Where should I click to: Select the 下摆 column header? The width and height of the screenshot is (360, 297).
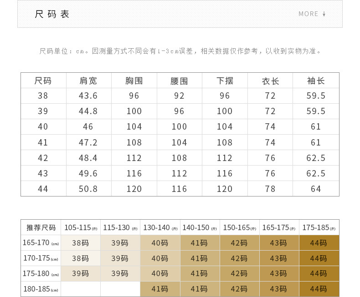pos(225,81)
